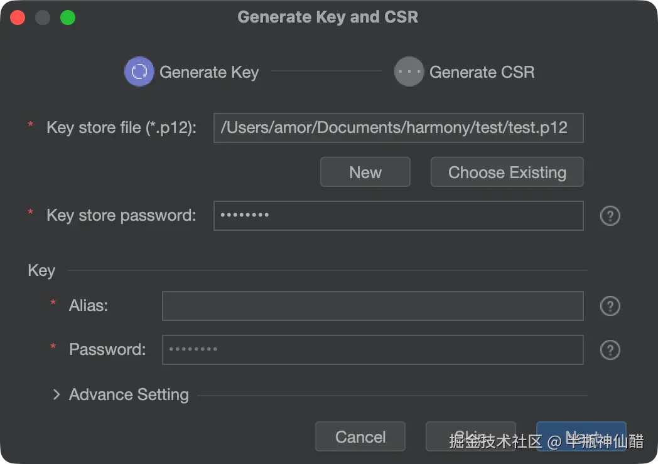Click the Generate CSR three-dot step icon
Viewport: 658px width, 464px height.
[x=409, y=71]
